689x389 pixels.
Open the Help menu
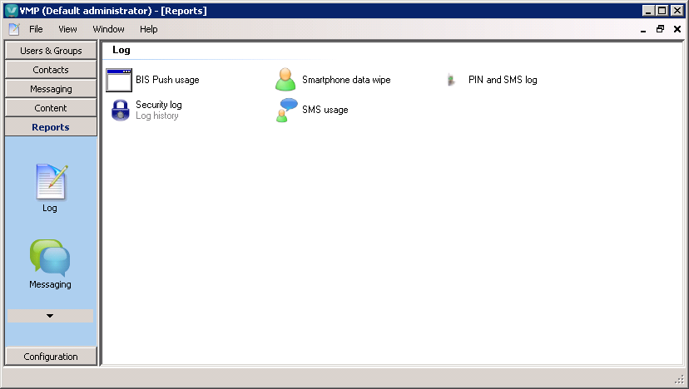point(148,29)
